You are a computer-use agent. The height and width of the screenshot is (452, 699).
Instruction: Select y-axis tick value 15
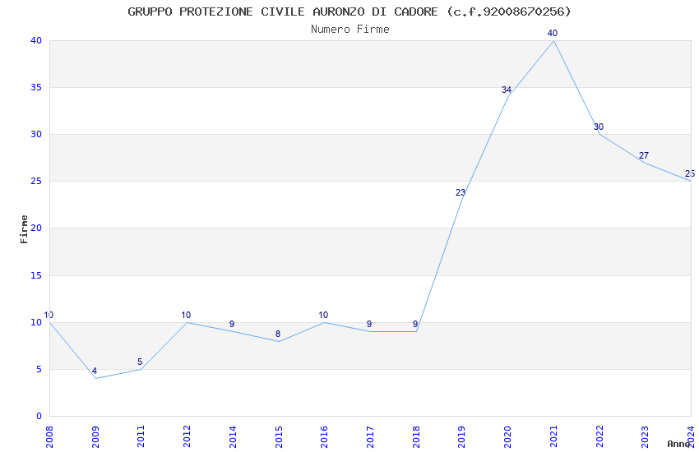pos(36,275)
